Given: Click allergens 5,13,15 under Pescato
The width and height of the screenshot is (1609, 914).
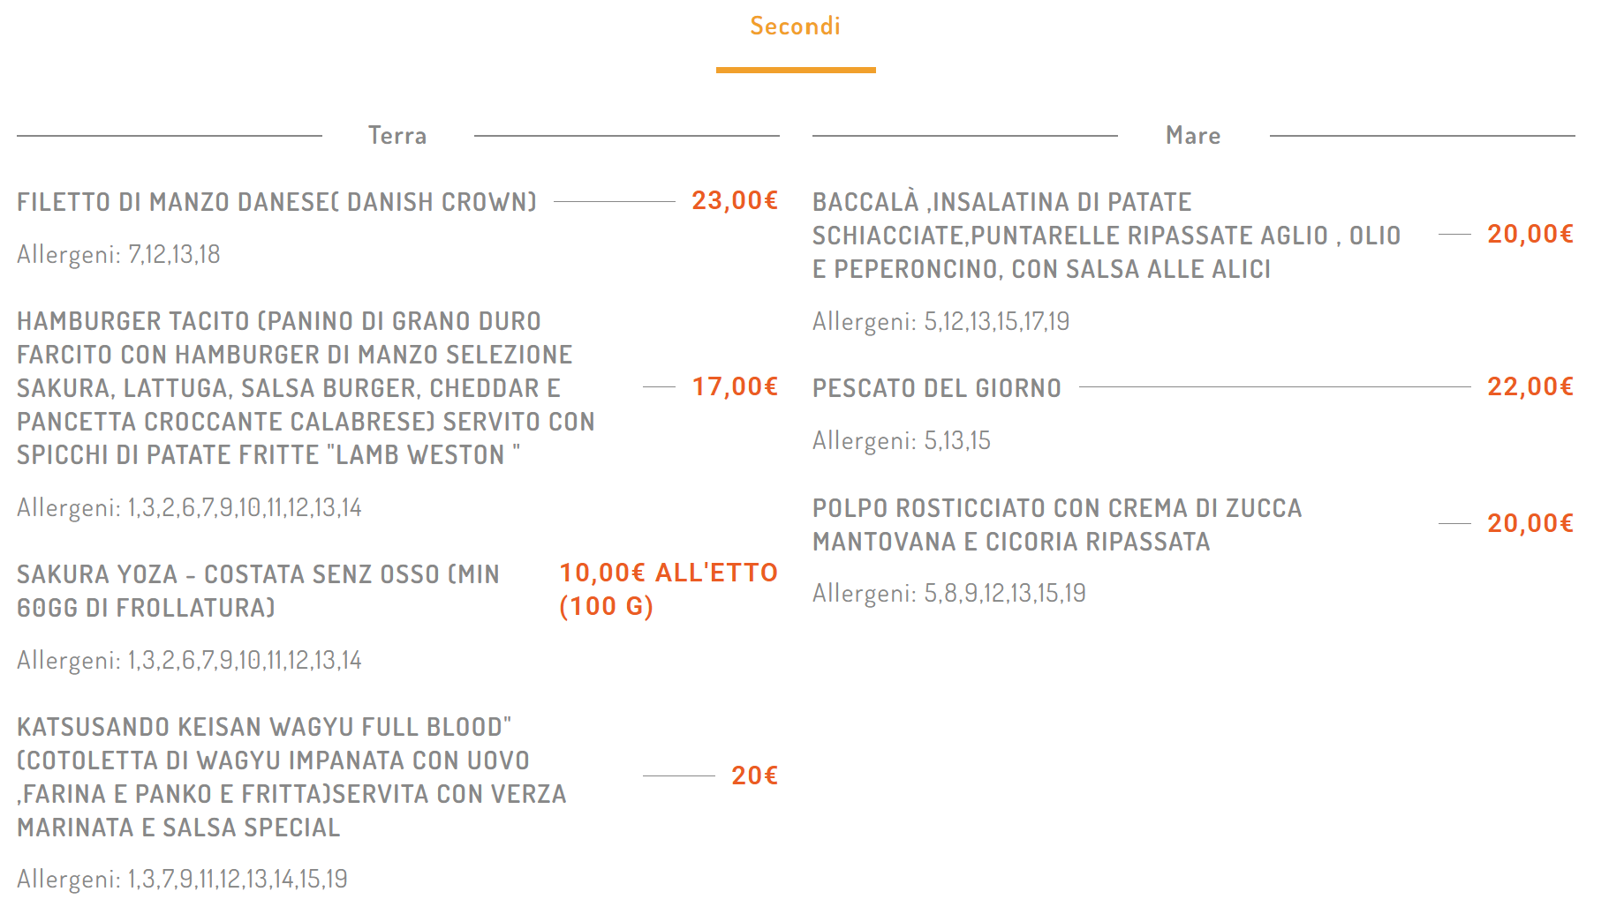Looking at the screenshot, I should click(901, 440).
